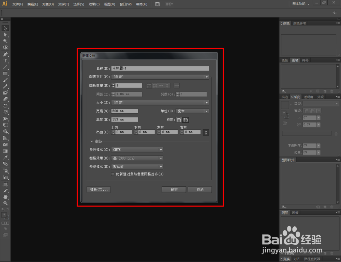Screen dimensions: 341x262
Task: Select the Selection tool arrow
Action: point(5,28)
